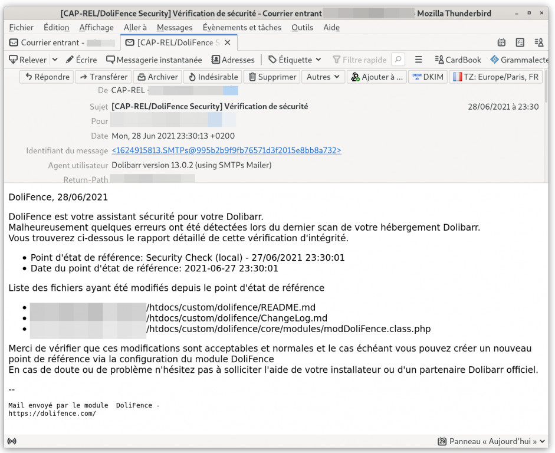Open the Aller à menu
Viewport: 555px width, 453px height.
(x=135, y=28)
